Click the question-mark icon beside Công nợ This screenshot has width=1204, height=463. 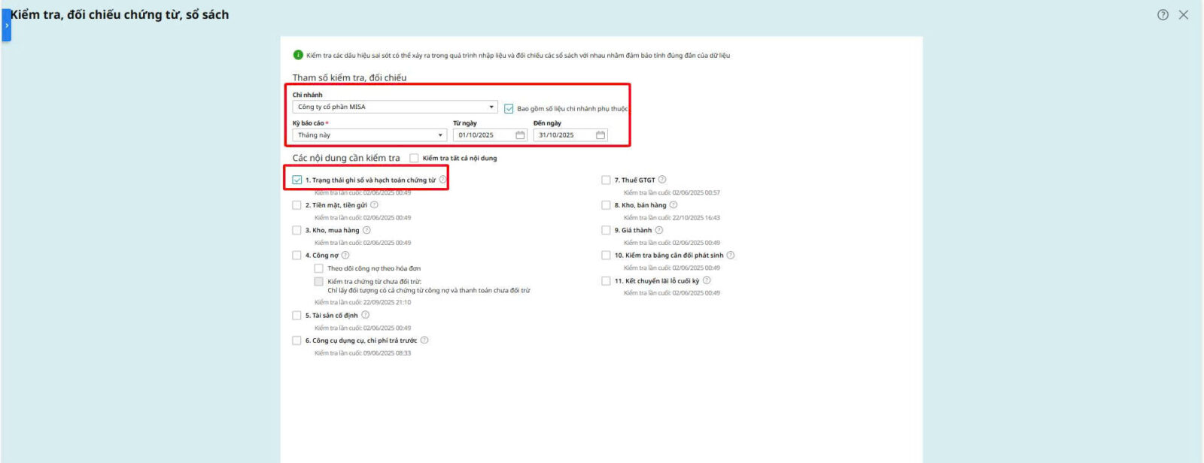point(345,255)
